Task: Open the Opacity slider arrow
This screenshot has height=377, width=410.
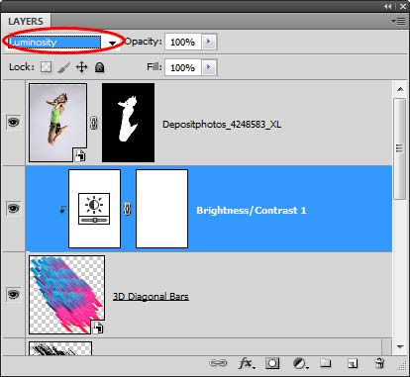Action: pyautogui.click(x=209, y=42)
